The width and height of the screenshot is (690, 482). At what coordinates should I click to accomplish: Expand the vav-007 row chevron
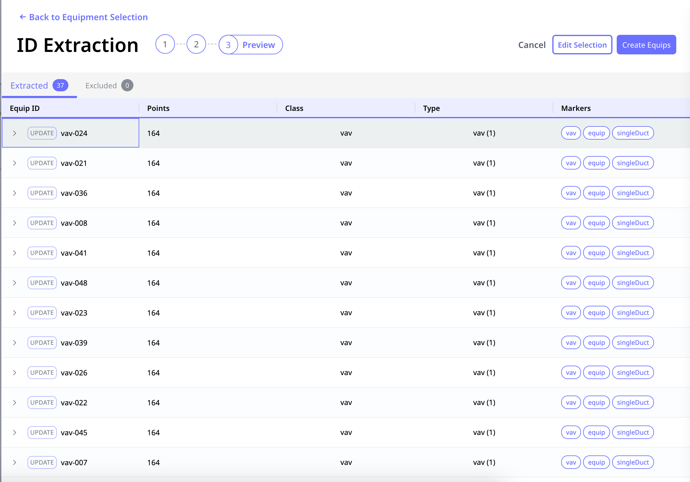14,462
